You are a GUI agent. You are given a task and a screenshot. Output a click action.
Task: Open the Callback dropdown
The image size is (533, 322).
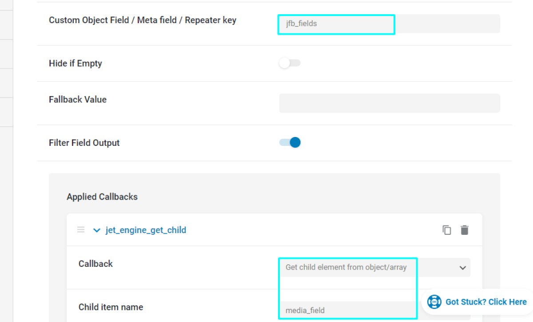tap(373, 267)
